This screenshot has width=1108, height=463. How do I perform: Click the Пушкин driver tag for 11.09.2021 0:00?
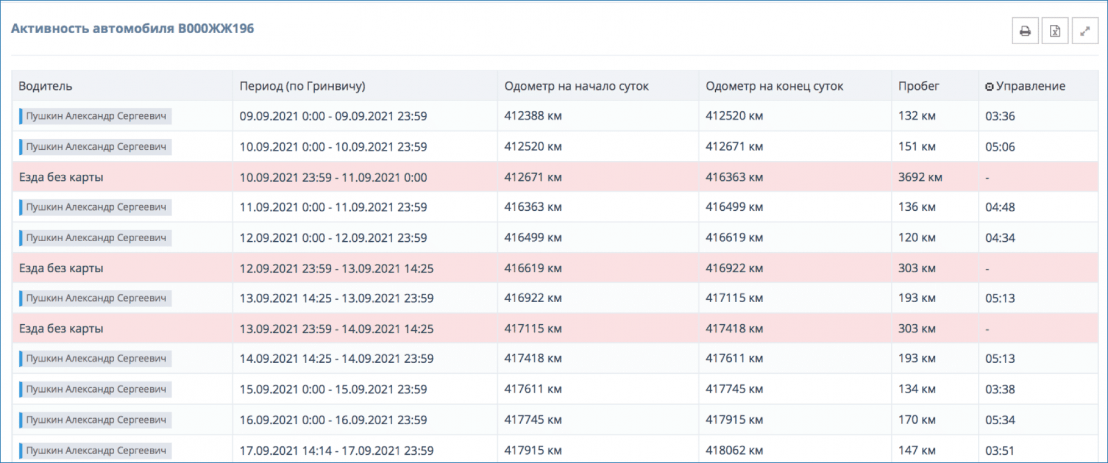[95, 207]
